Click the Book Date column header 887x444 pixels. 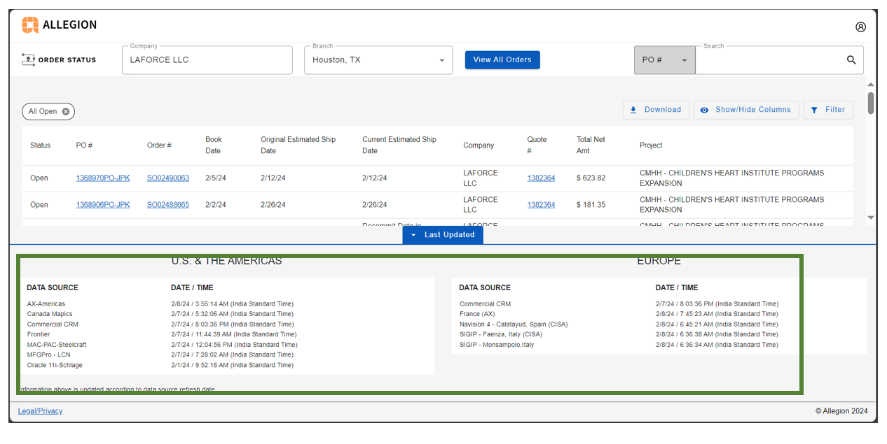click(x=214, y=145)
